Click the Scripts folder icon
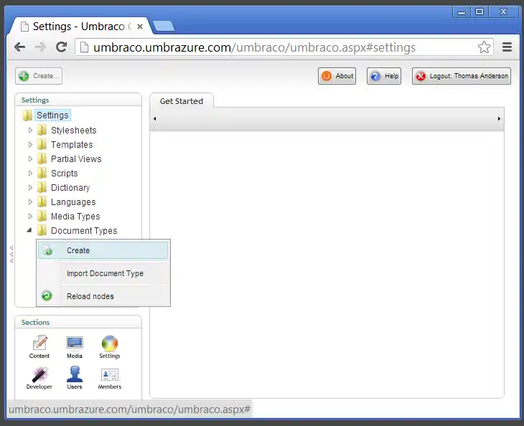 point(42,173)
